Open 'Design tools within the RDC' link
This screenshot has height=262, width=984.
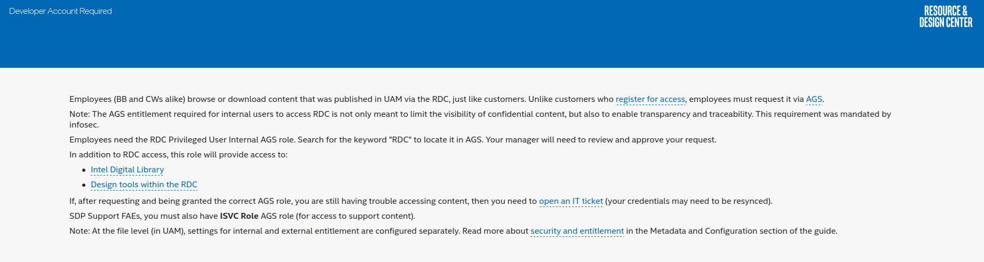coord(144,185)
